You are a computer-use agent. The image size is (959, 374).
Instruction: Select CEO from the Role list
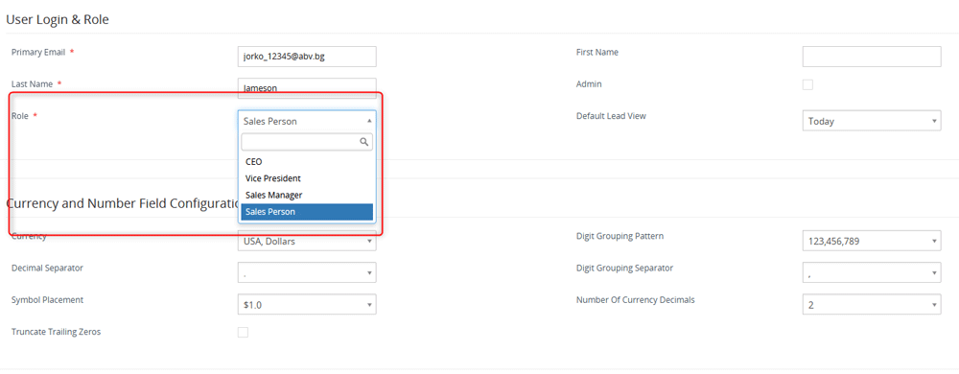point(307,162)
